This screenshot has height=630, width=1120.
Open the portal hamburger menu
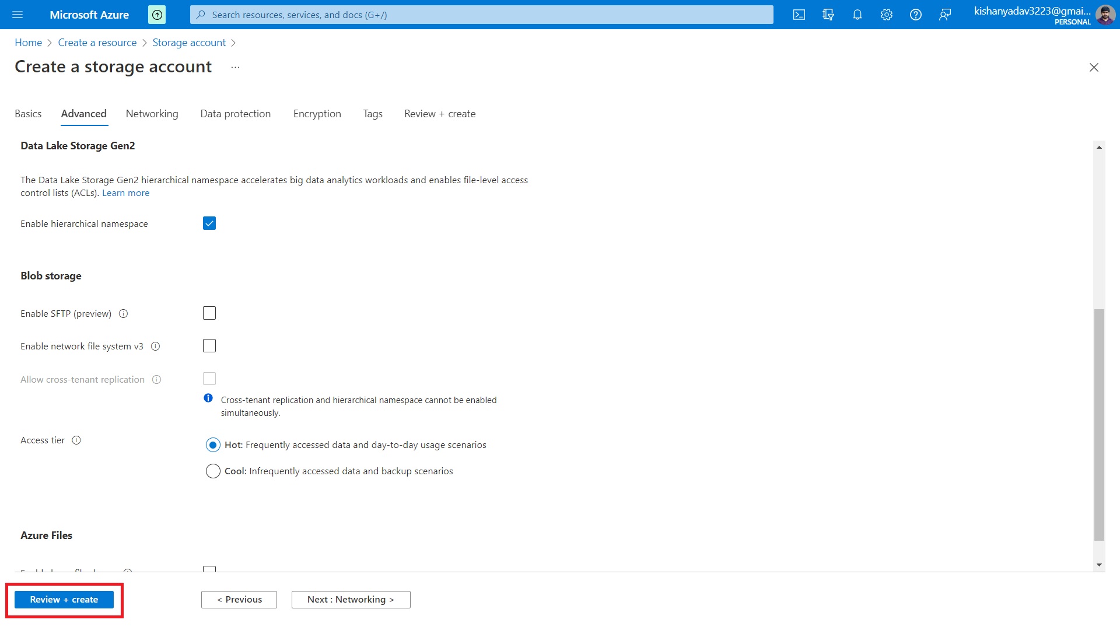(17, 15)
